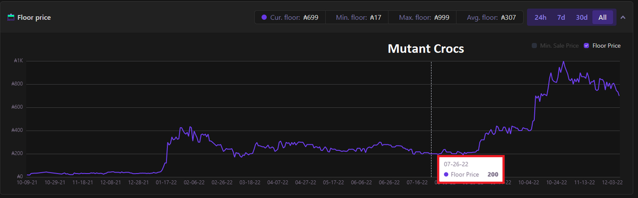638x198 pixels.
Task: Click the 07-16-22 axis date
Action: point(417,182)
